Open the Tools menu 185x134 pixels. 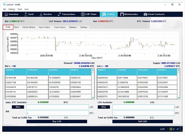(20, 9)
